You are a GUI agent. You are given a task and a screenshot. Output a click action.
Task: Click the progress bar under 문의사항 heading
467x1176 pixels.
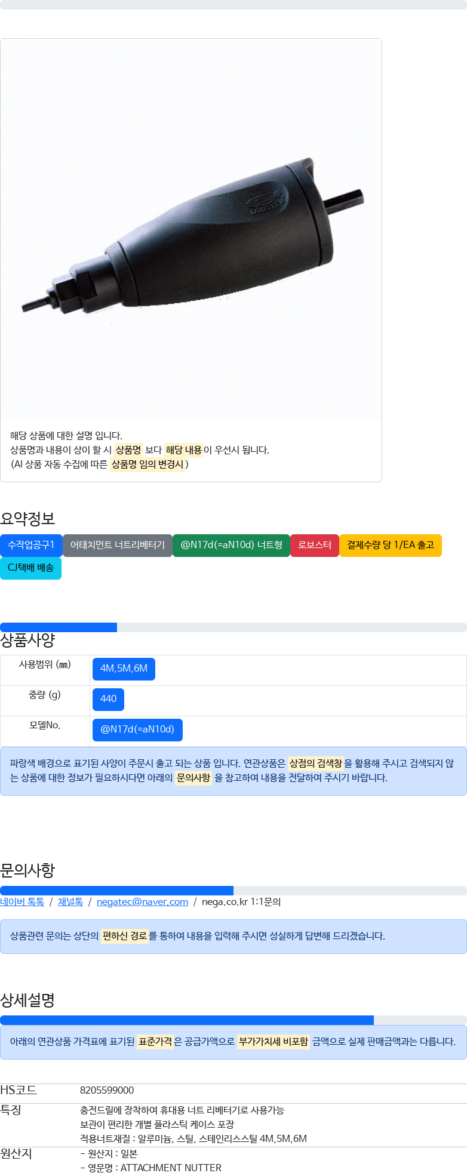(x=233, y=890)
